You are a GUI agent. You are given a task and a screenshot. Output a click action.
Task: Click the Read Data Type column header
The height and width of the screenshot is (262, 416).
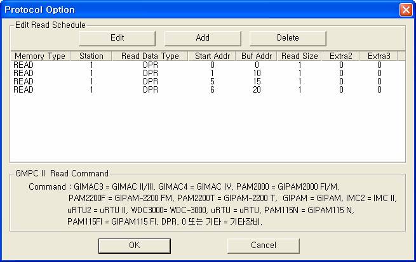[x=150, y=56]
